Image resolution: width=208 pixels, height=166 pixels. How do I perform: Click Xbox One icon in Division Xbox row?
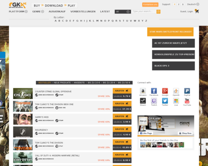click(57, 107)
